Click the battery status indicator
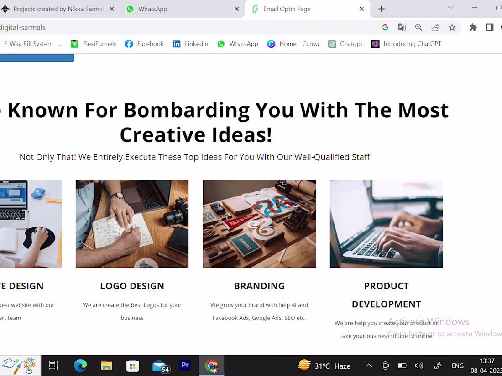 coord(402,365)
